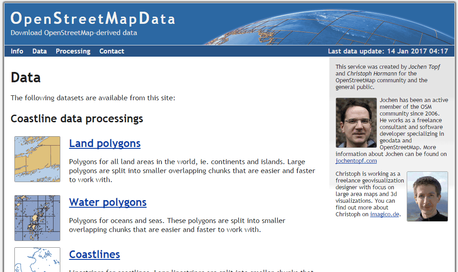Click the Land polygons description paragraph
The height and width of the screenshot is (272, 458).
click(192, 171)
